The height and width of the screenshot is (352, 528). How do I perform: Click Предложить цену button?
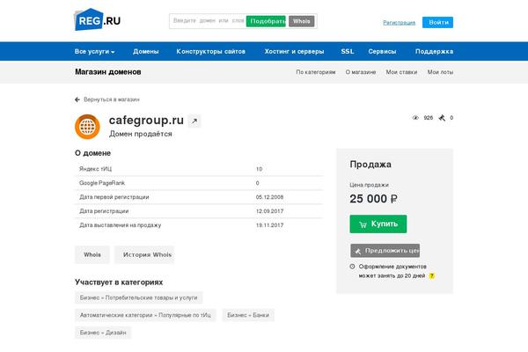coord(385,251)
